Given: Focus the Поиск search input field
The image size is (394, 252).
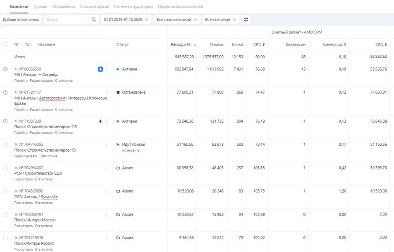Looking at the screenshot, I should pyautogui.click(x=67, y=20).
